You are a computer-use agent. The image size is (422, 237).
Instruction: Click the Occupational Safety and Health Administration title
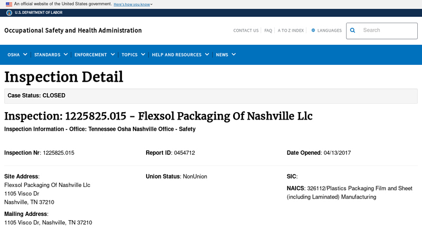[73, 31]
